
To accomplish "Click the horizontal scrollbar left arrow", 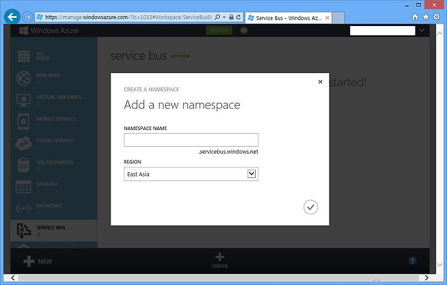I will pyautogui.click(x=13, y=278).
